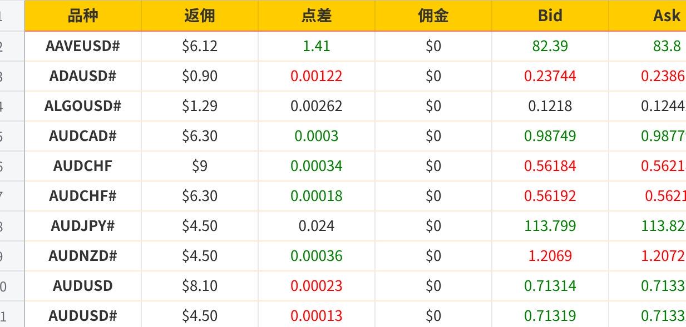Select the ADAUSD# symbol cell
Screen dimensions: 686x327
click(83, 76)
